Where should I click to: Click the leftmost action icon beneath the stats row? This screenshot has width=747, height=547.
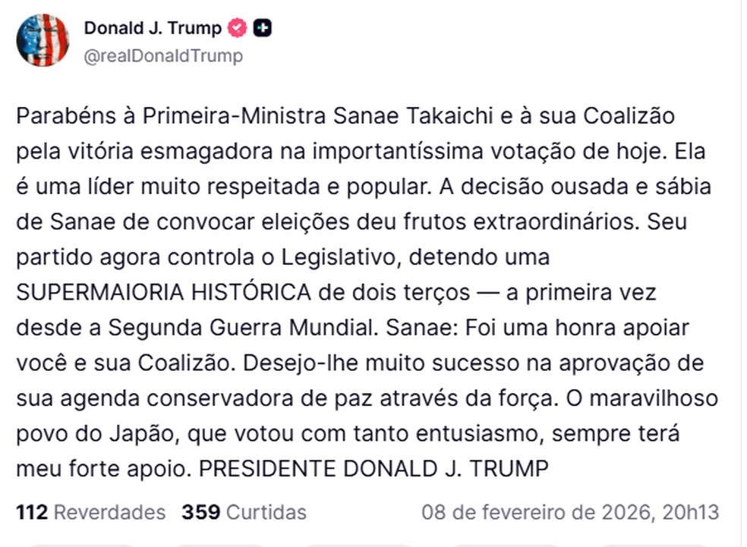84,543
